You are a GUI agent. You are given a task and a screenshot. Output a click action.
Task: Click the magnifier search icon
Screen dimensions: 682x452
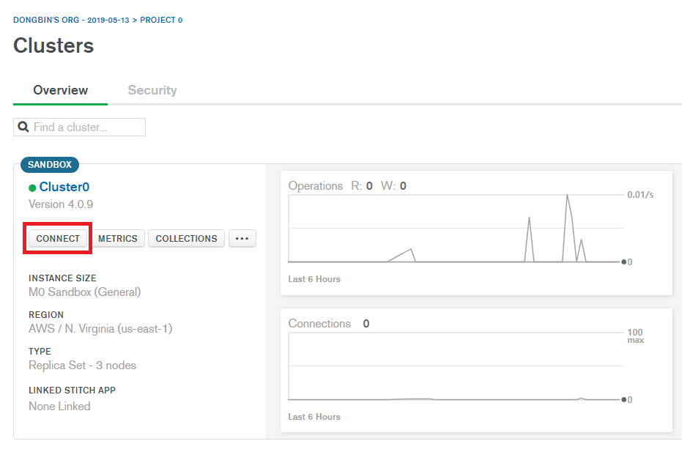(x=23, y=127)
